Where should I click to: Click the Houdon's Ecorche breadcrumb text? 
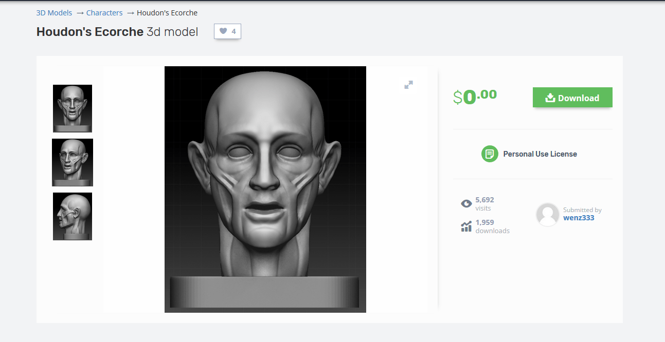pyautogui.click(x=167, y=13)
